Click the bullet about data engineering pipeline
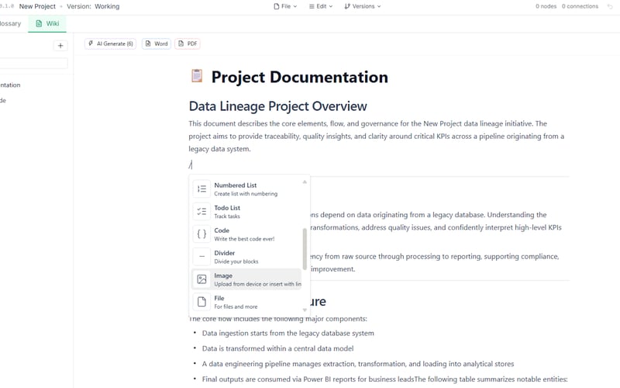 click(358, 364)
